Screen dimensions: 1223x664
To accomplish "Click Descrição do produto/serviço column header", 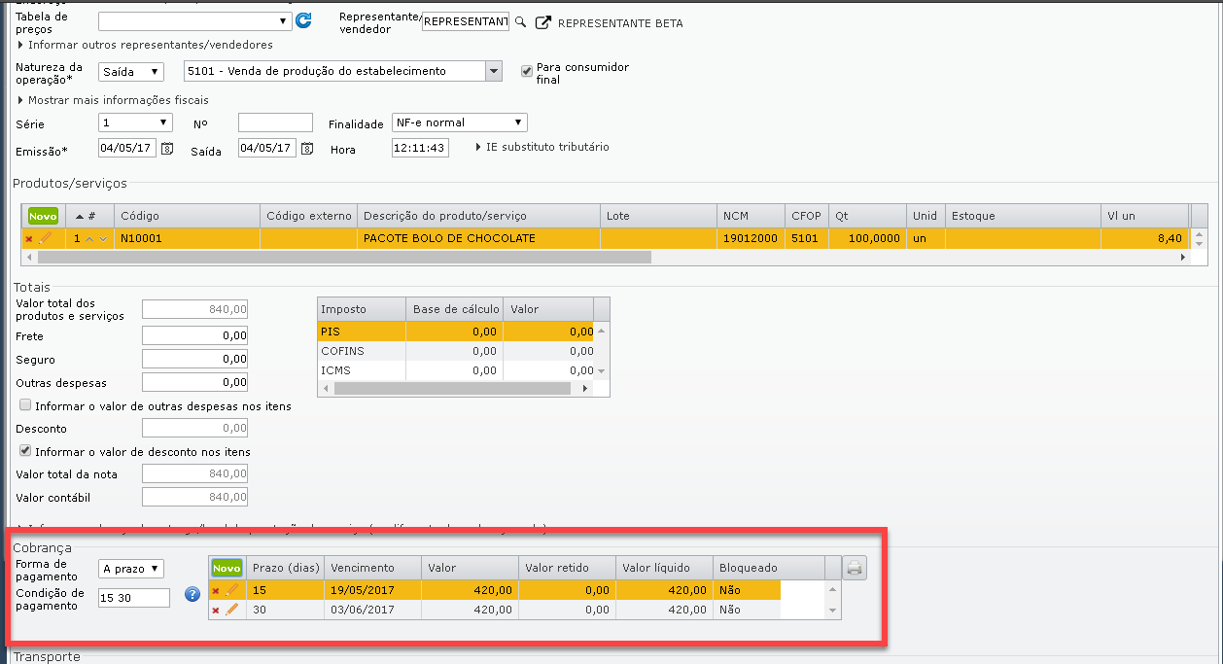I will click(478, 216).
